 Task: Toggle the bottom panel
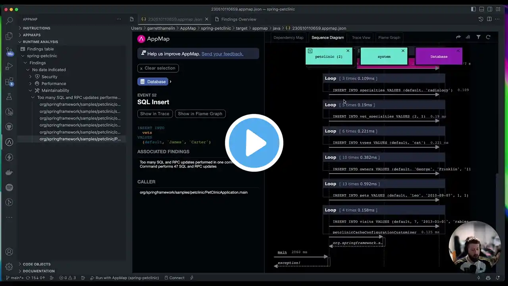click(x=481, y=9)
